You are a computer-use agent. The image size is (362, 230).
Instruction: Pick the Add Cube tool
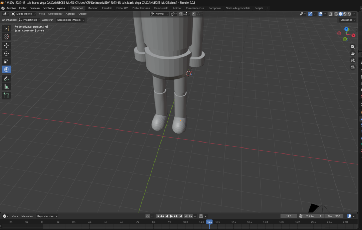6,96
